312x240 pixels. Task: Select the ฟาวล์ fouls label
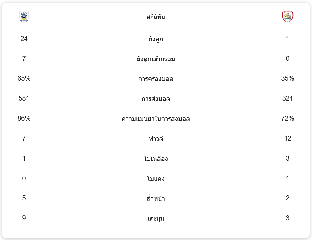[x=156, y=139]
